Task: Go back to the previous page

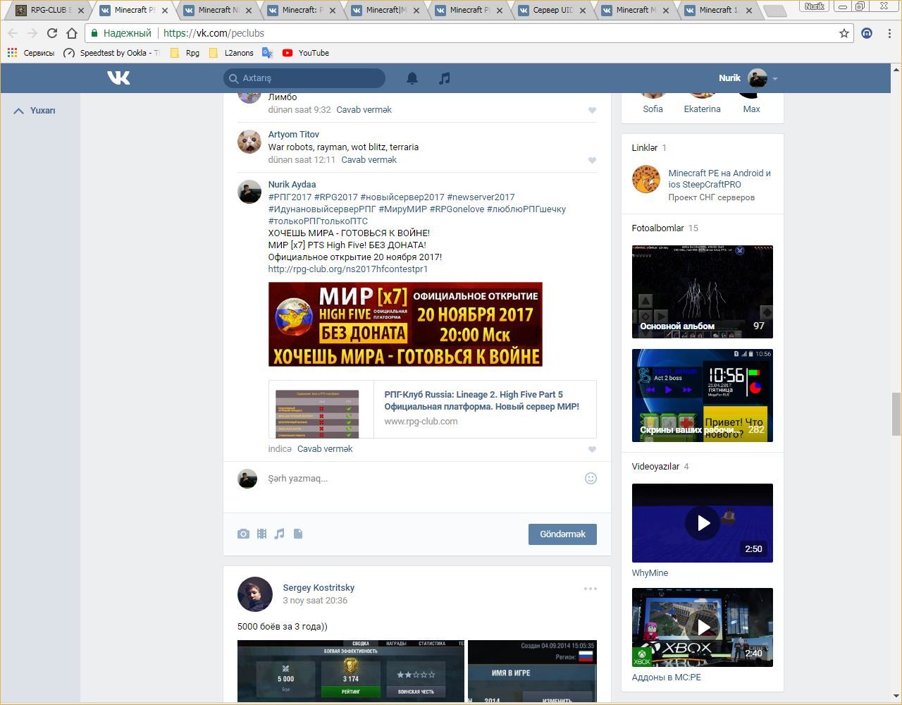Action: [12, 33]
